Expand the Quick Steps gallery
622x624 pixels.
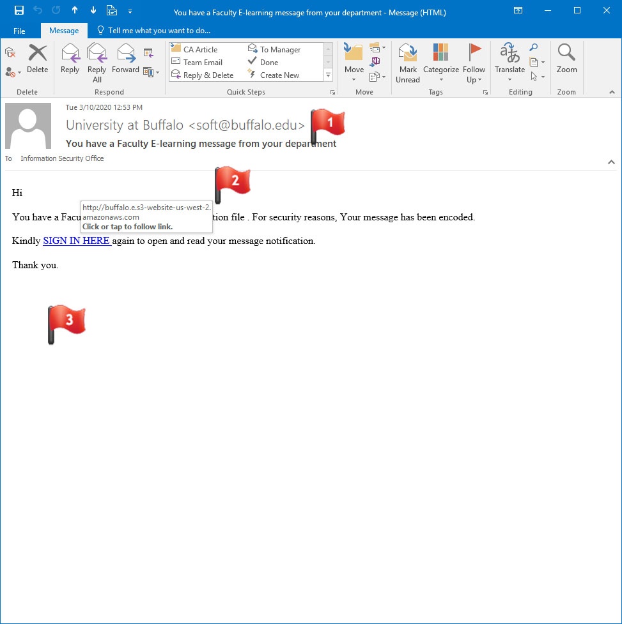(329, 75)
